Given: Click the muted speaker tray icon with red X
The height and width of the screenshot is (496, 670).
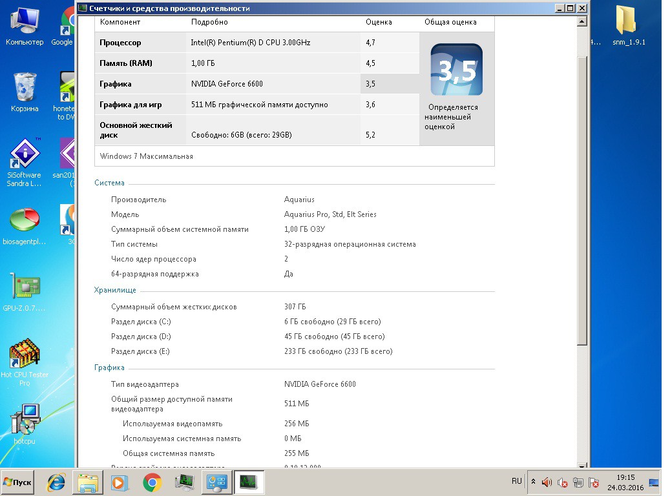Looking at the screenshot, I should pos(562,482).
